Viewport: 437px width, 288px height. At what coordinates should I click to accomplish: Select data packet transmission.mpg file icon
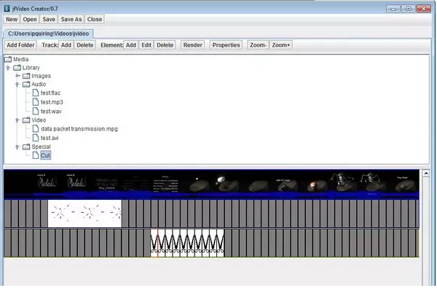coord(36,128)
